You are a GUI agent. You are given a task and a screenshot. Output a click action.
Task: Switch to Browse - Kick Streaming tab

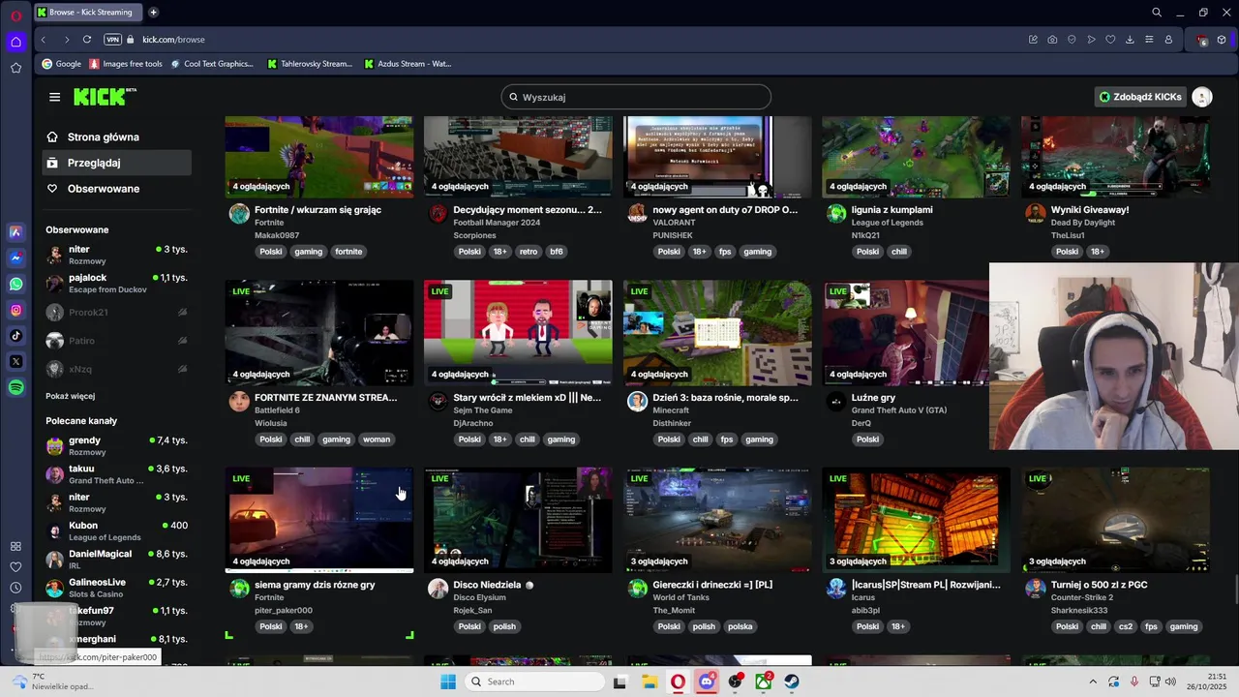click(87, 13)
